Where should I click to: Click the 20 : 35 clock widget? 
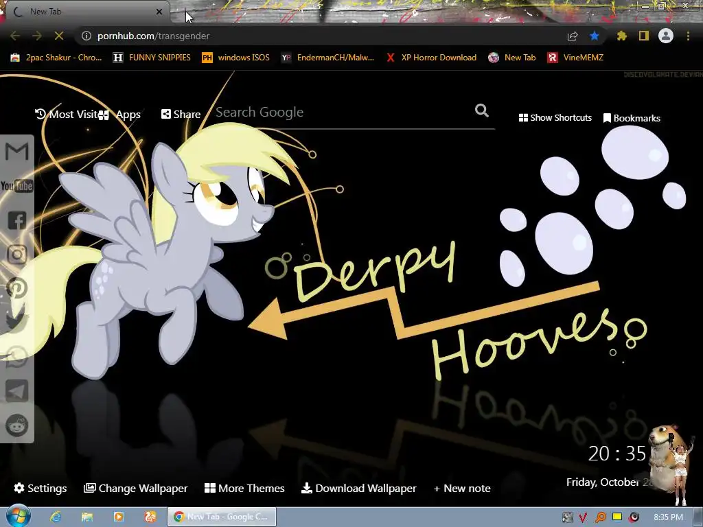(617, 454)
